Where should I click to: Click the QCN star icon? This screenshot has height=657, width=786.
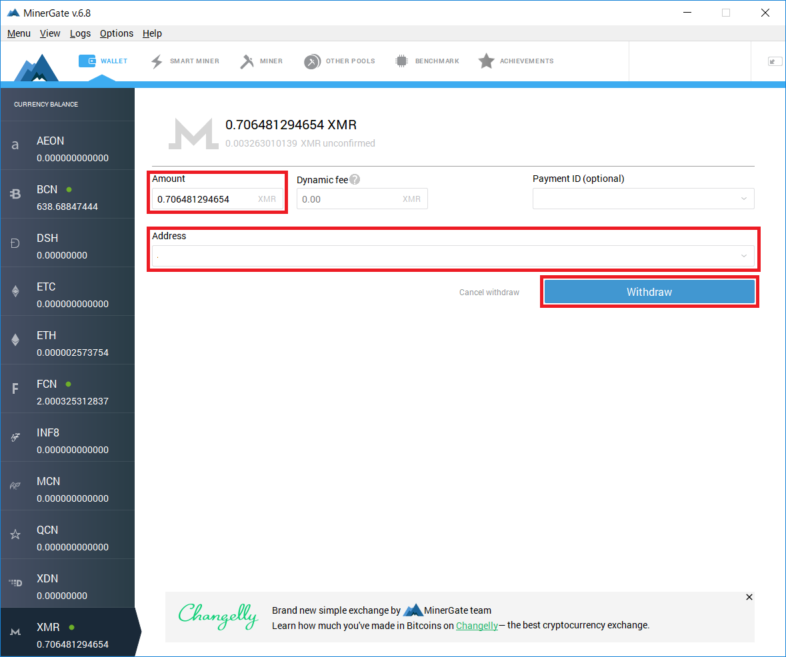[15, 534]
